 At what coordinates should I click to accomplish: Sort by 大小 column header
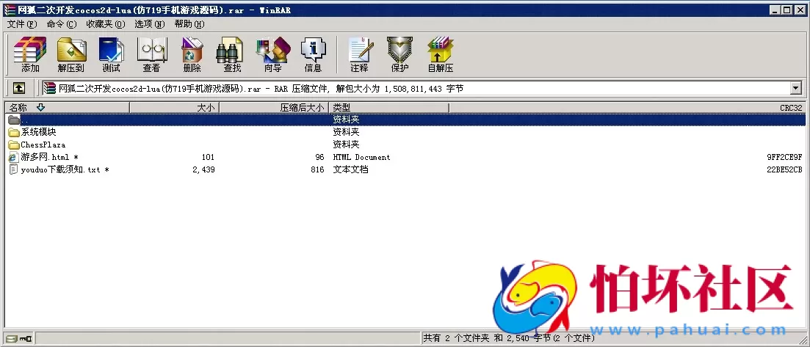[175, 107]
